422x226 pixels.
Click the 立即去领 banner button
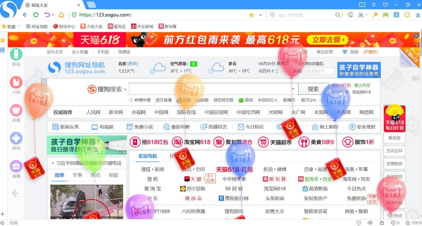(327, 40)
